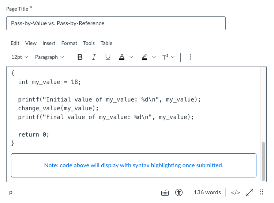274x203 pixels.
Task: Click the 136 words counter
Action: click(207, 192)
